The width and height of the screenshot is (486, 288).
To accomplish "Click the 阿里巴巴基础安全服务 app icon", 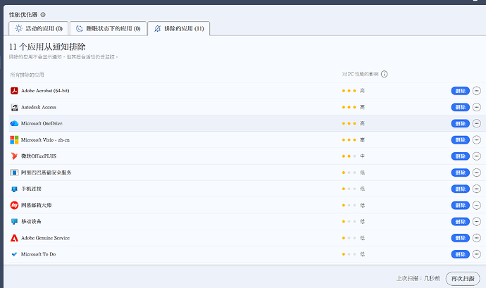I will tap(14, 173).
